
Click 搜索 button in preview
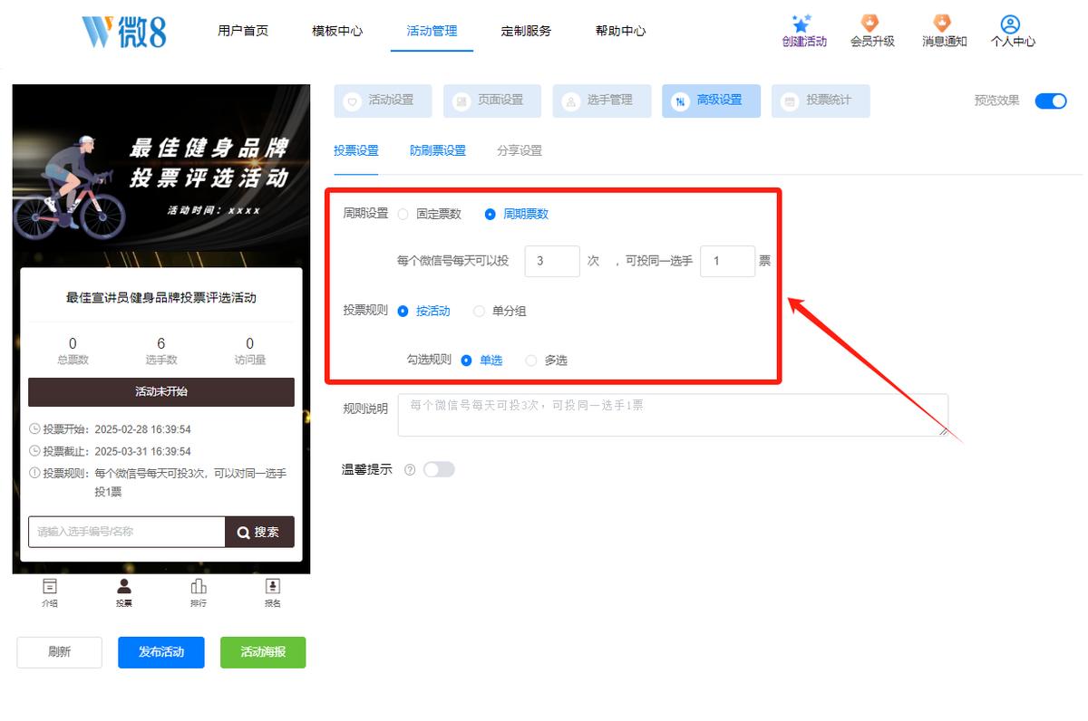[x=259, y=532]
